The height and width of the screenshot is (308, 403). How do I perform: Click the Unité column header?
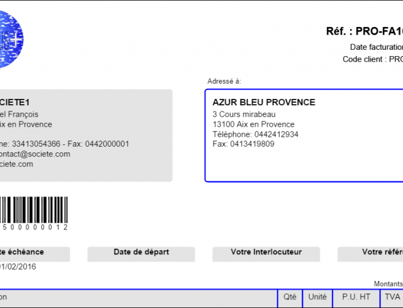click(317, 297)
